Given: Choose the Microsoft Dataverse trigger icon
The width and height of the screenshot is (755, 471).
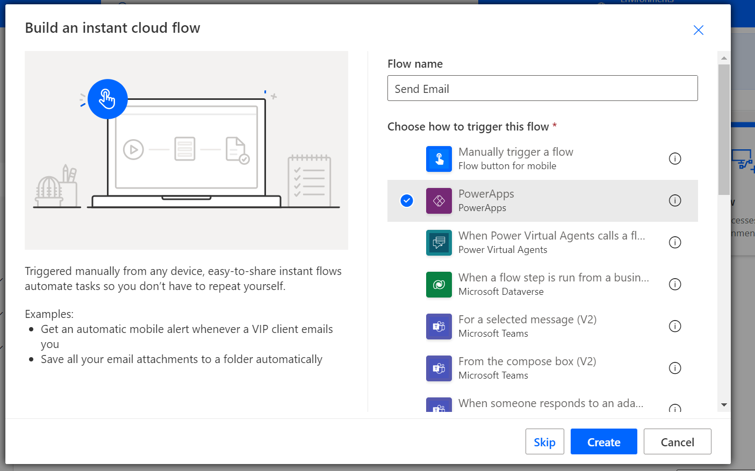Looking at the screenshot, I should click(x=439, y=285).
